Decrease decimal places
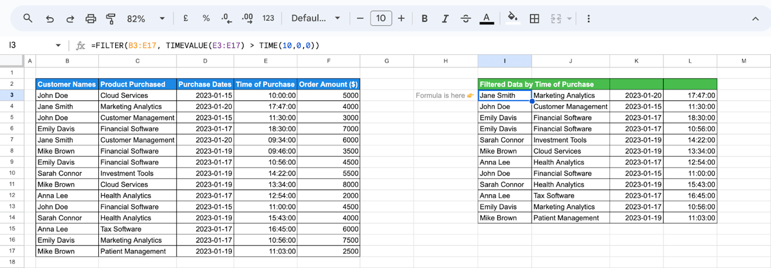This screenshot has width=771, height=268. 226,19
